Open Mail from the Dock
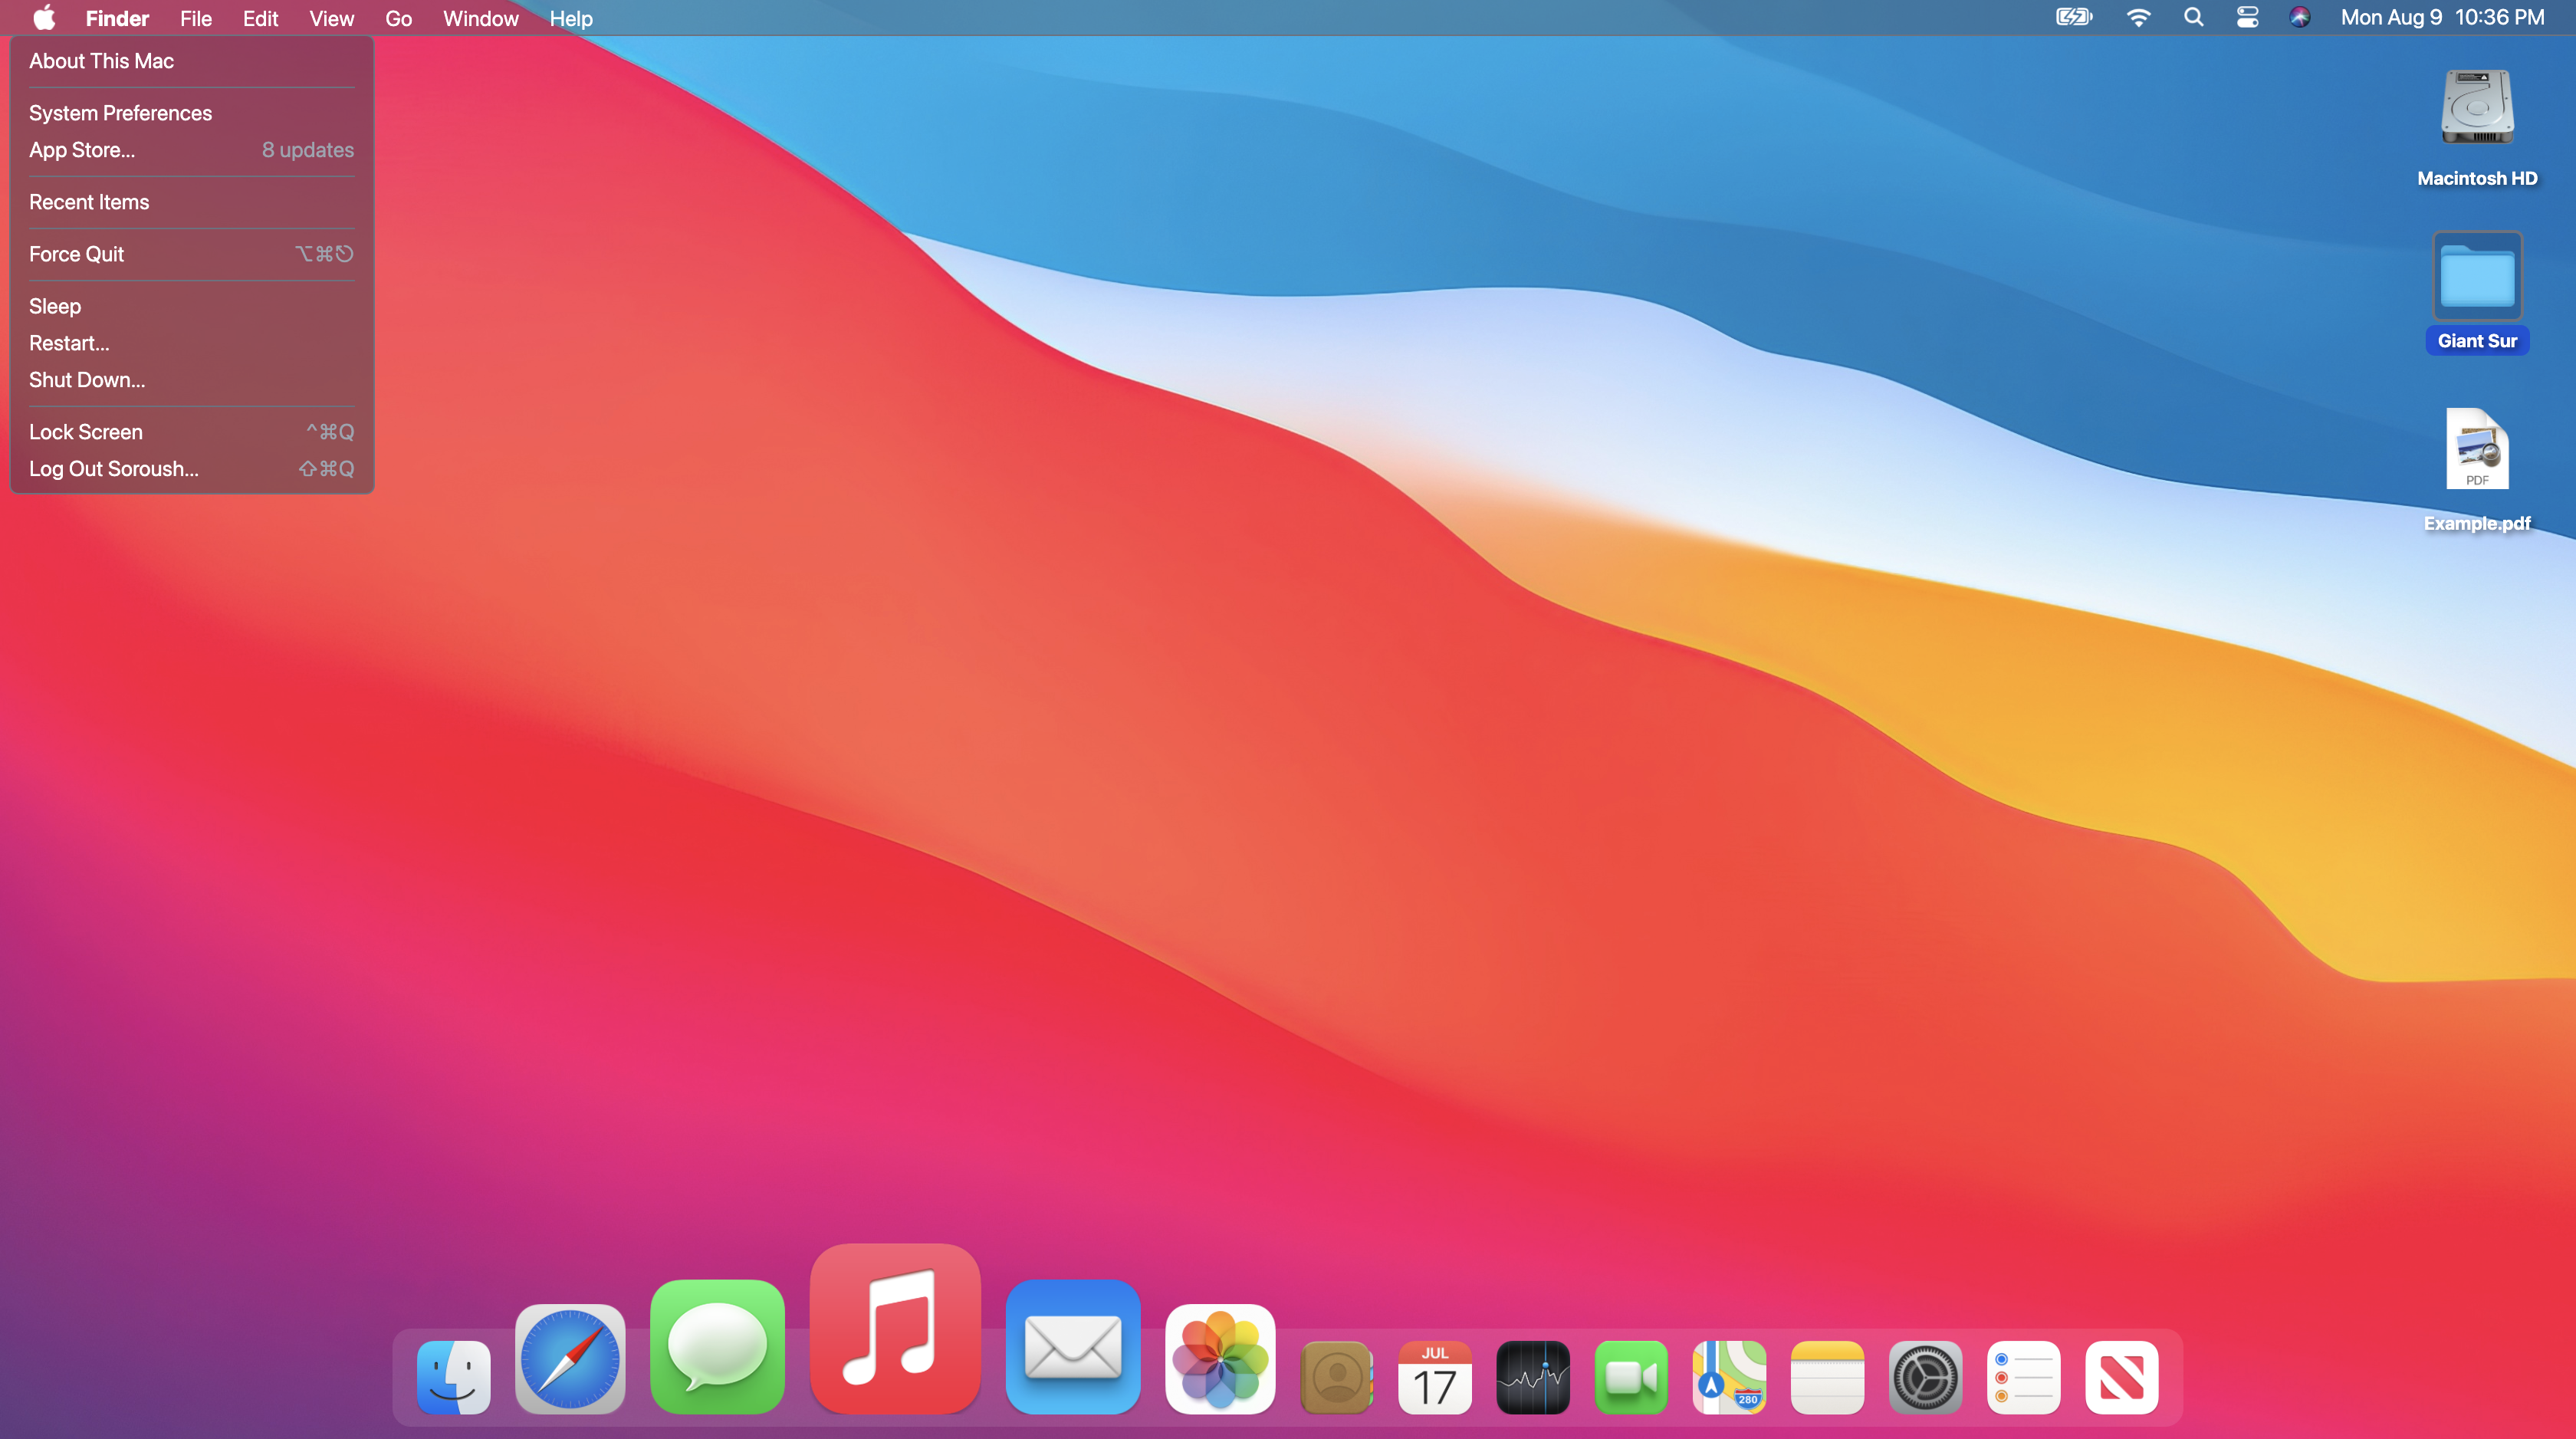The image size is (2576, 1439). coord(1073,1346)
